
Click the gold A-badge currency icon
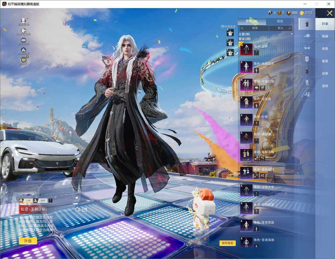click(x=279, y=13)
